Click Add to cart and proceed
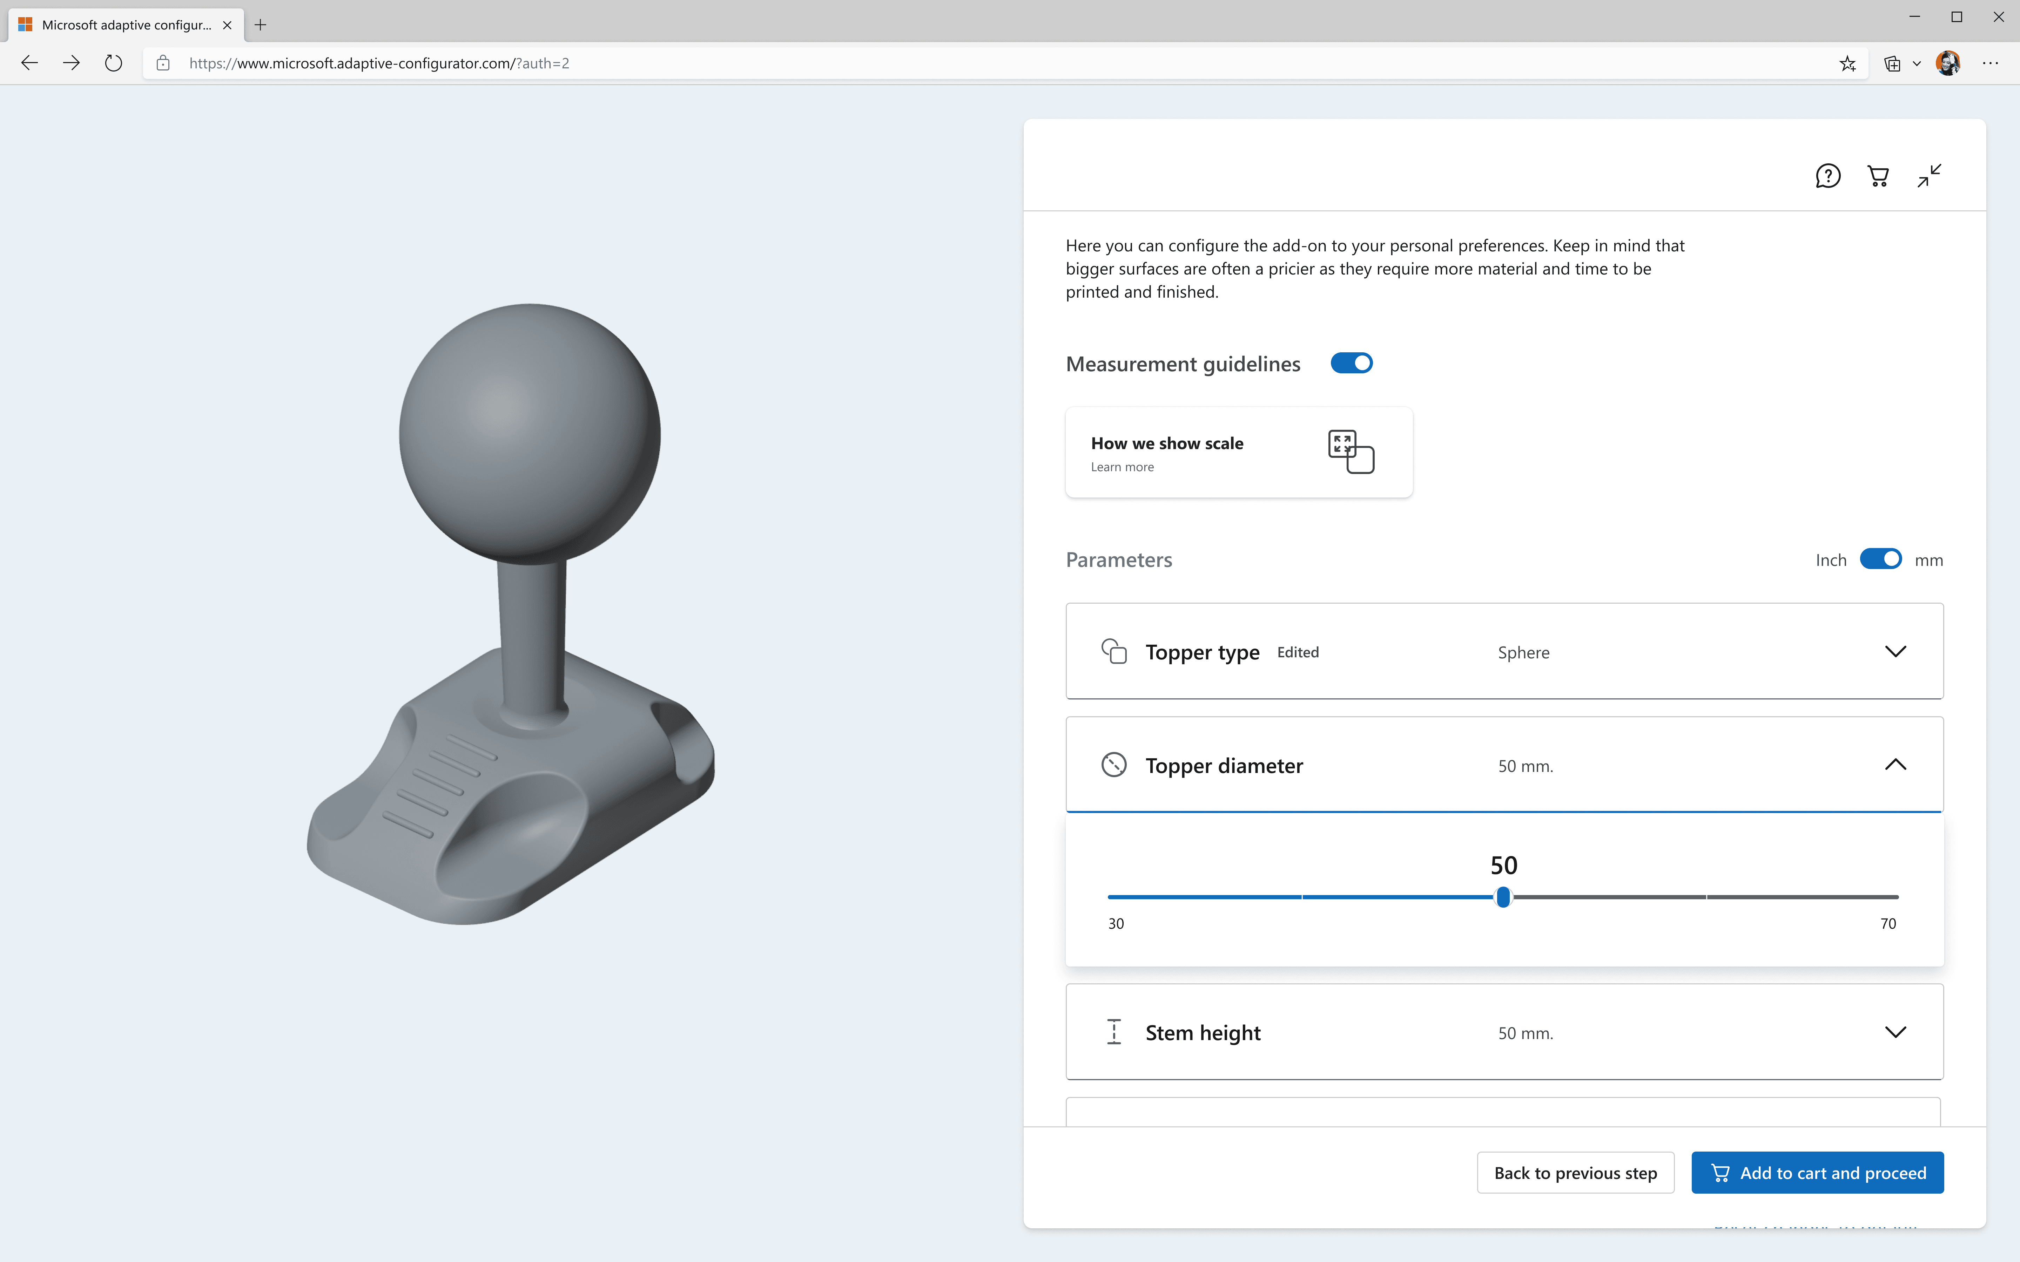The image size is (2020, 1262). tap(1818, 1173)
